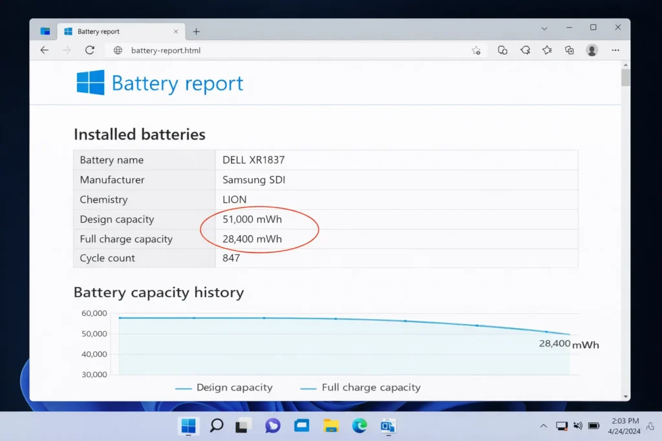The height and width of the screenshot is (441, 662).
Task: Open a new browser tab
Action: (196, 30)
